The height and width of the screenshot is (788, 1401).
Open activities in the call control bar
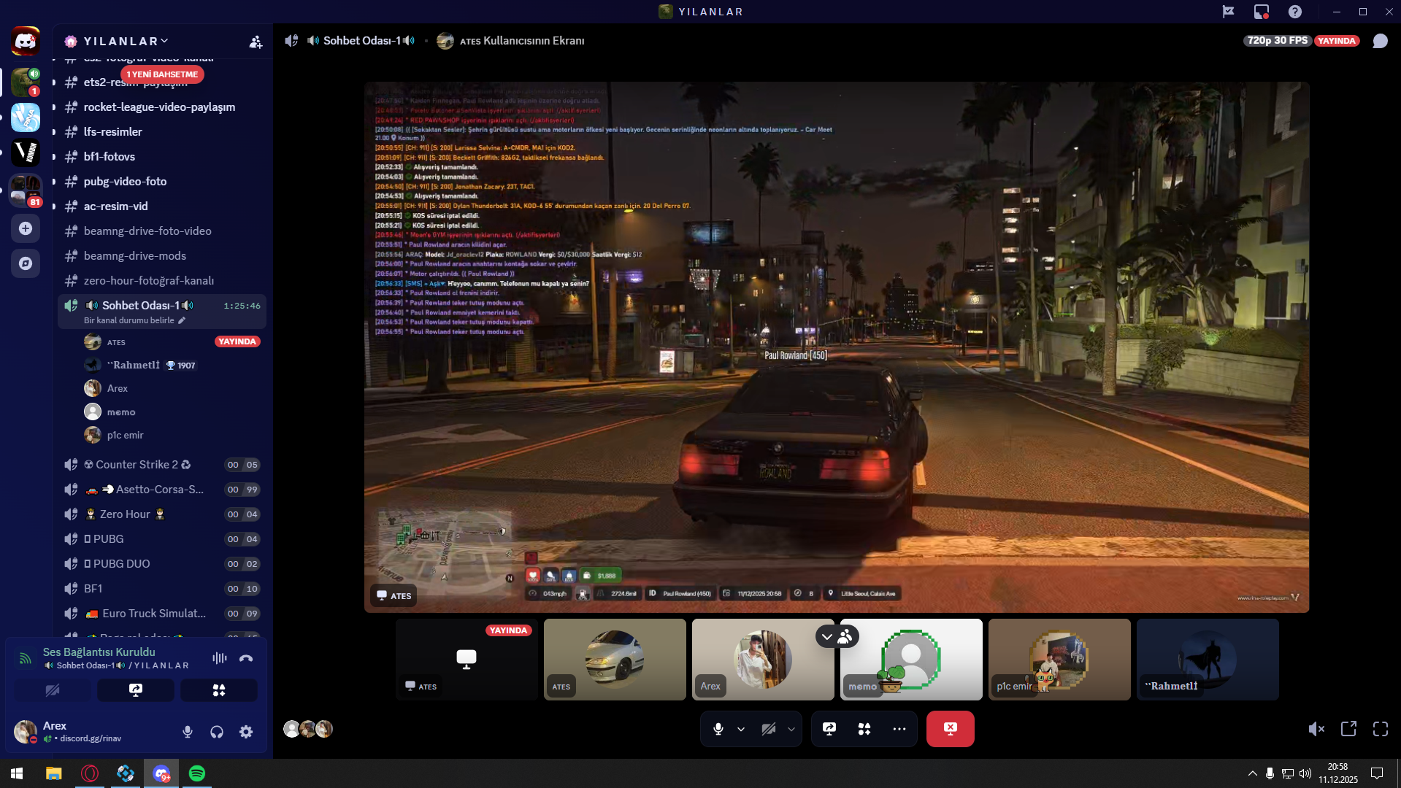click(864, 729)
